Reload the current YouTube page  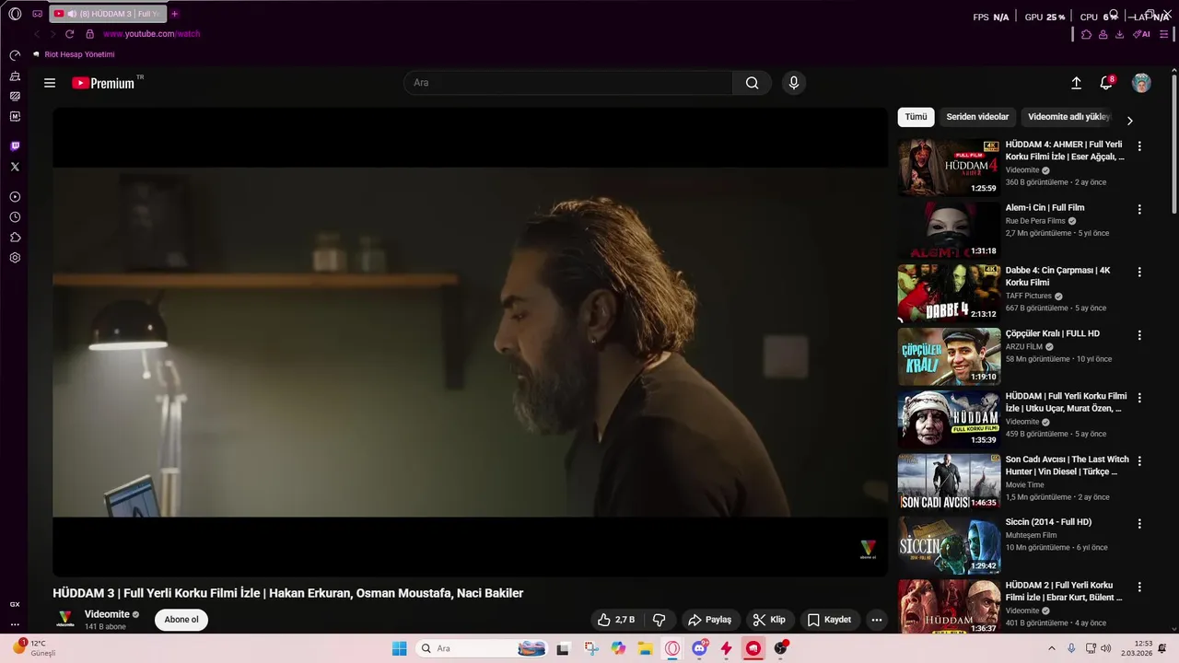pos(69,34)
